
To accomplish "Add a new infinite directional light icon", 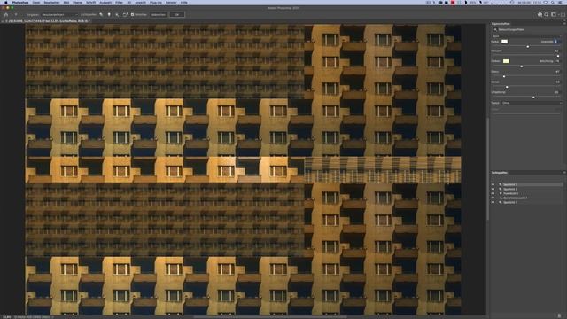I will [x=117, y=15].
